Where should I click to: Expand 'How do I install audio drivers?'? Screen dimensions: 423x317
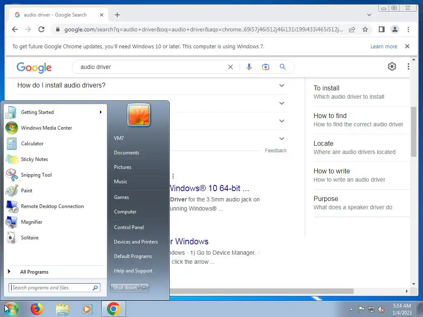[151, 85]
